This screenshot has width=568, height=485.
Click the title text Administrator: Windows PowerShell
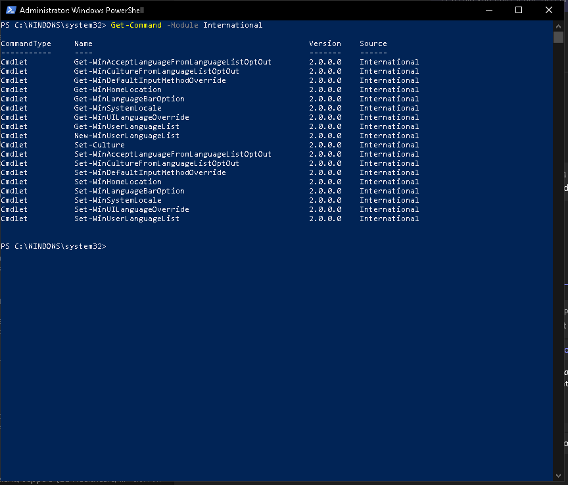(x=82, y=10)
